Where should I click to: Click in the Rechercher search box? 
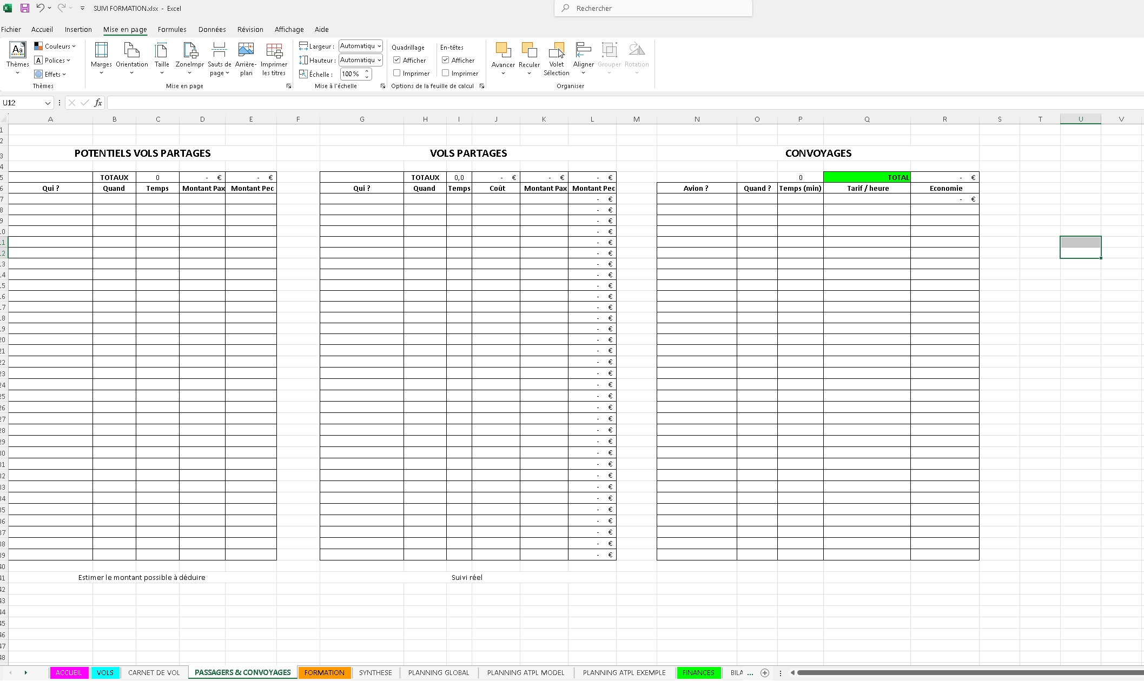click(653, 8)
